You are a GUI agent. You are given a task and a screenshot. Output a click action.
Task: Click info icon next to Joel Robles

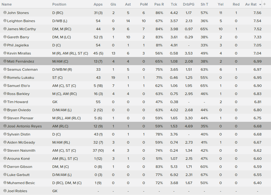[5, 191]
